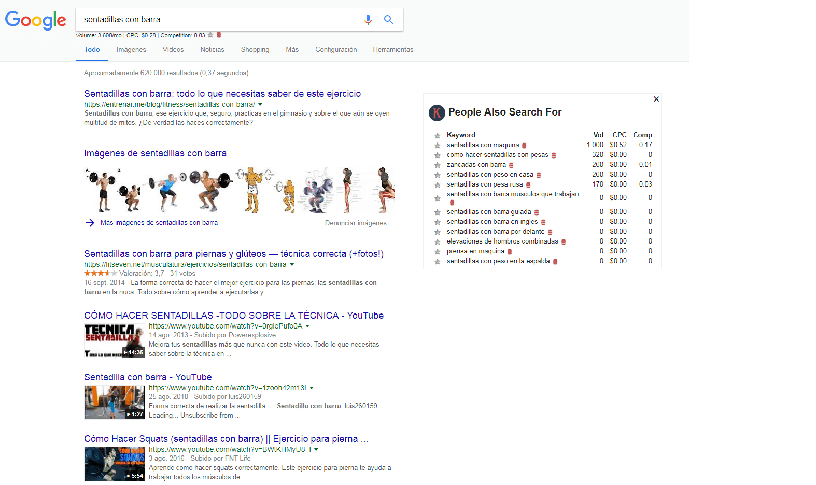Click the Vol column header
This screenshot has width=816, height=485.
598,135
